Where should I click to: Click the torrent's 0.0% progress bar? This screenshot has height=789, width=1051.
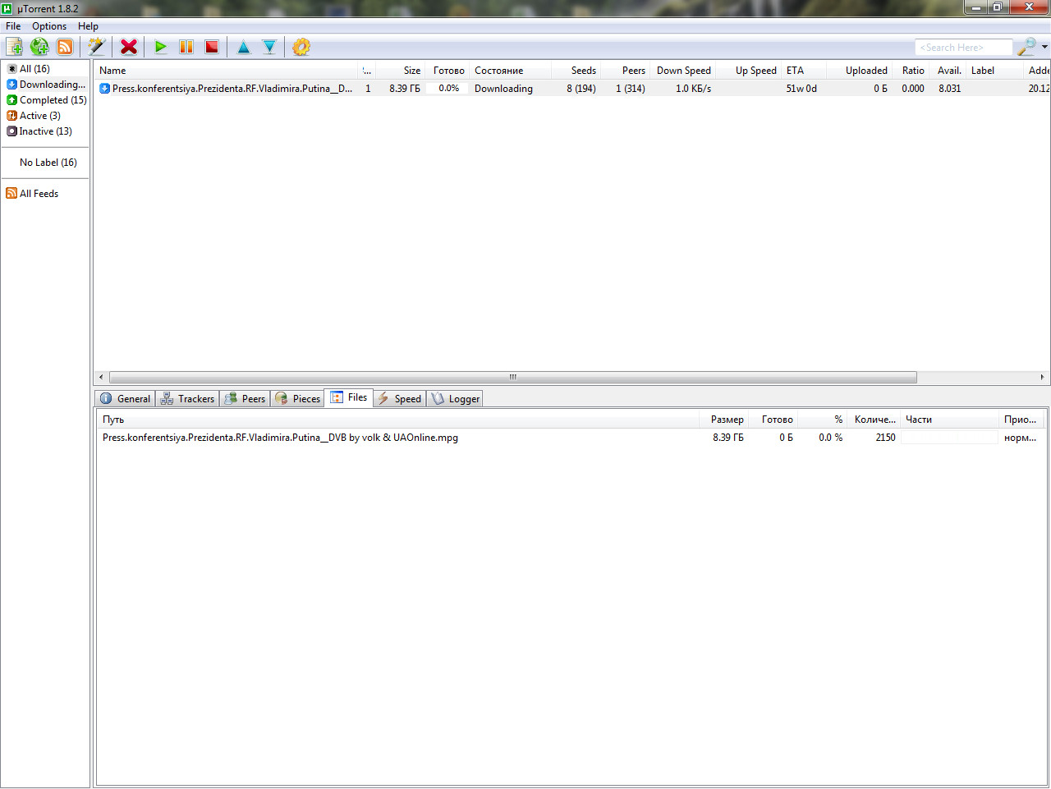448,89
